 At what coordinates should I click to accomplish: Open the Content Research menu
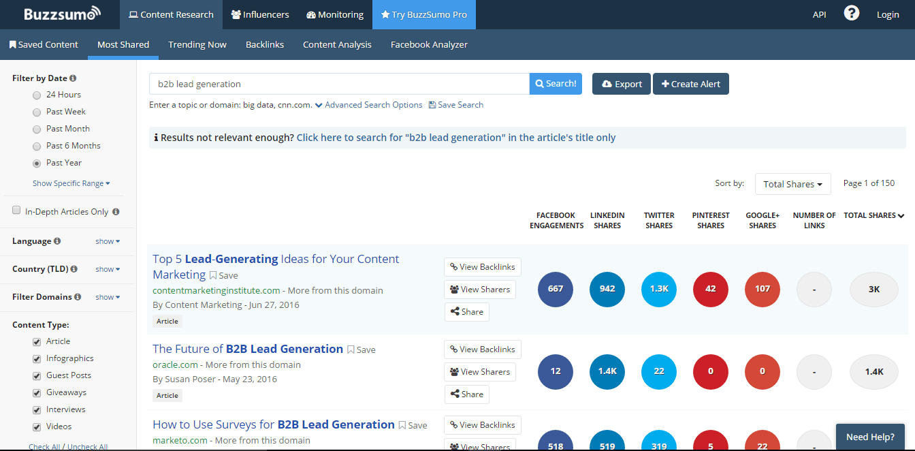pos(171,14)
